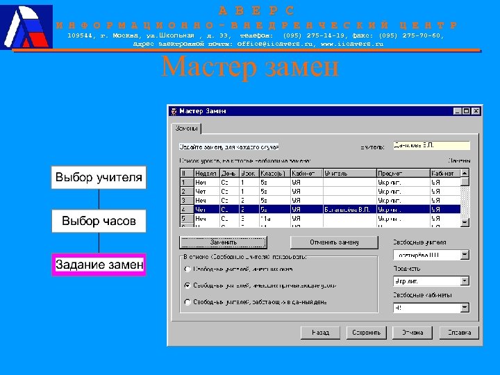The width and height of the screenshot is (500, 375).
Task: Select the radio option for teachers working this day
Action: [187, 302]
